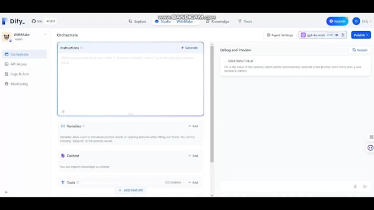The image size is (374, 210).
Task: Click the ADD FEATURE button
Action: tap(131, 190)
